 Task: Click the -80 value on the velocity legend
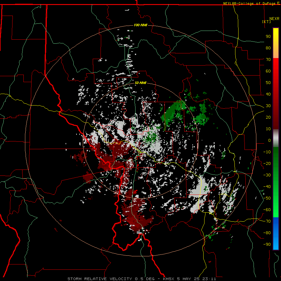[267, 233]
